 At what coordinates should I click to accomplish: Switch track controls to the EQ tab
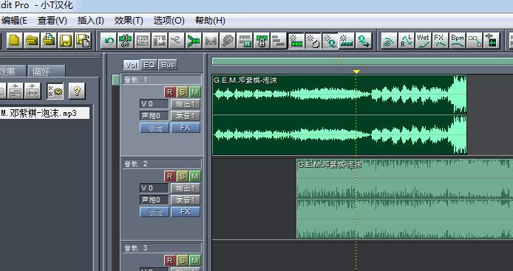(149, 65)
